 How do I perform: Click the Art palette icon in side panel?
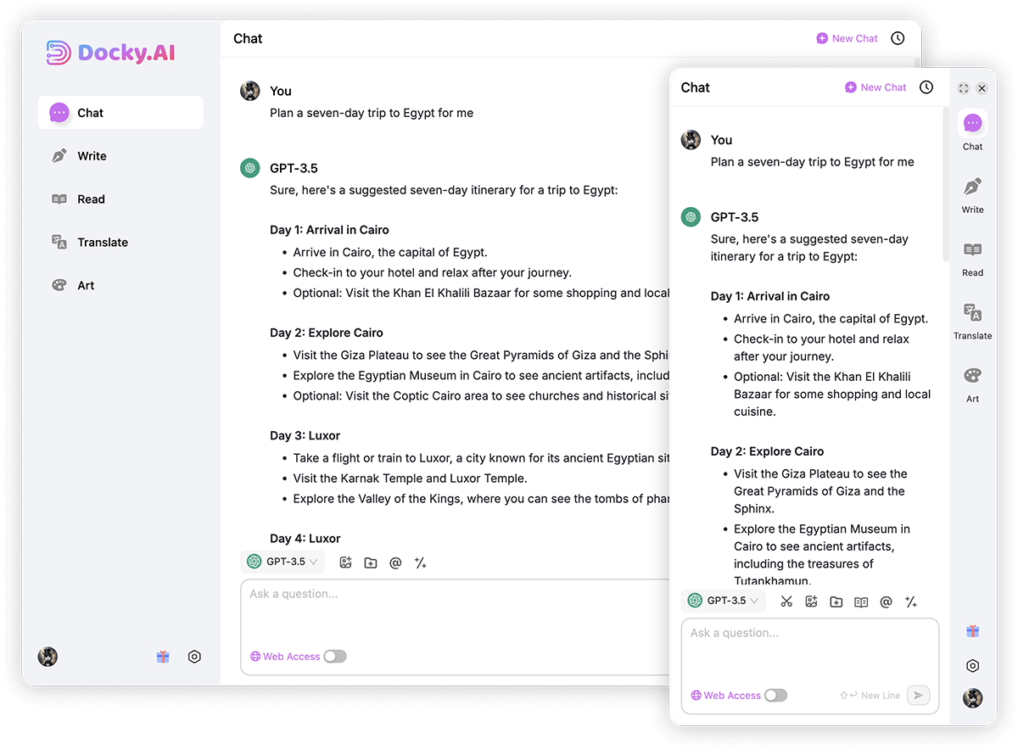[x=972, y=376]
